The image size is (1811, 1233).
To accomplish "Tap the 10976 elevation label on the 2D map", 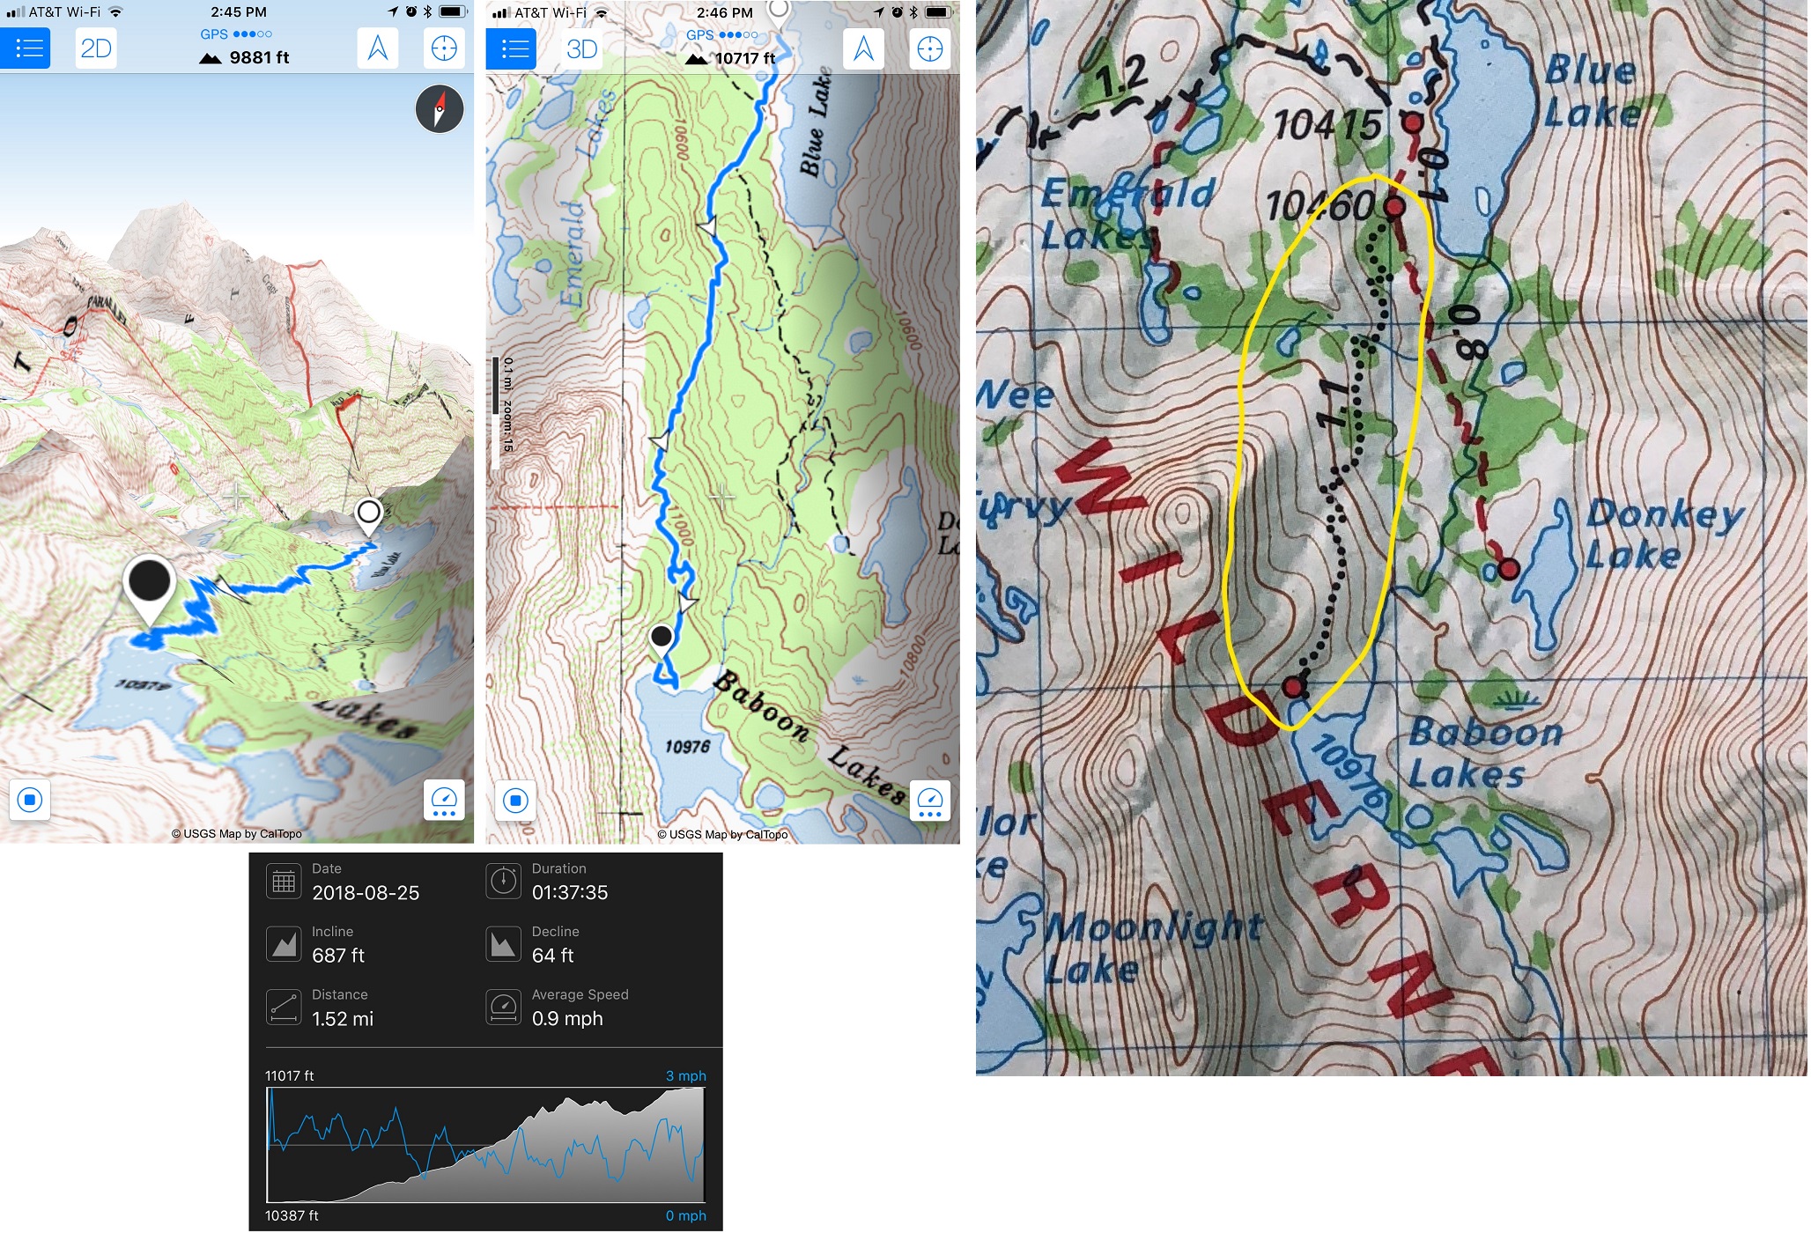I will click(x=687, y=747).
